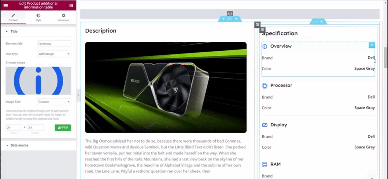Image resolution: width=388 pixels, height=179 pixels.
Task: Open the widgets grid panel icon
Action: pyautogui.click(x=71, y=5)
